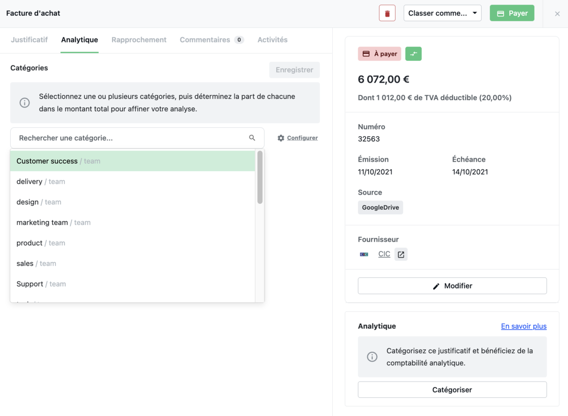This screenshot has height=416, width=568.
Task: Click the Modifier button
Action: [x=452, y=286]
